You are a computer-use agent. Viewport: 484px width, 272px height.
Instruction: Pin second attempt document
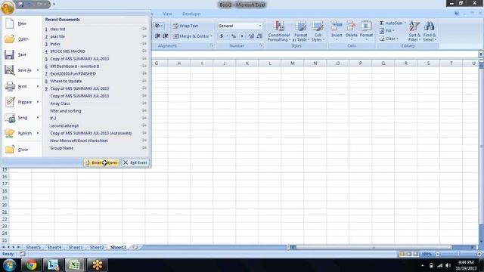tap(144, 125)
